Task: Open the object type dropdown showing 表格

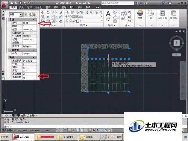Action: [16, 15]
